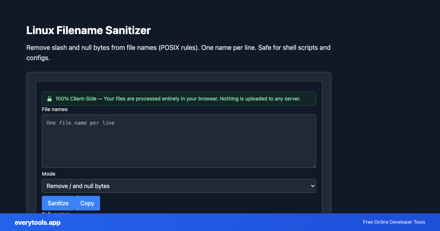Click the textarea resize handle
Screen dimensions: 440x231
tap(314, 166)
